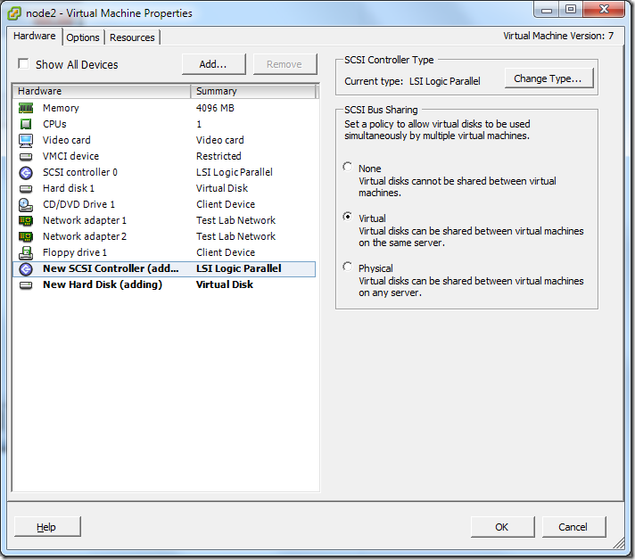This screenshot has width=635, height=560.
Task: Select the Video card hardware row
Action: (164, 140)
